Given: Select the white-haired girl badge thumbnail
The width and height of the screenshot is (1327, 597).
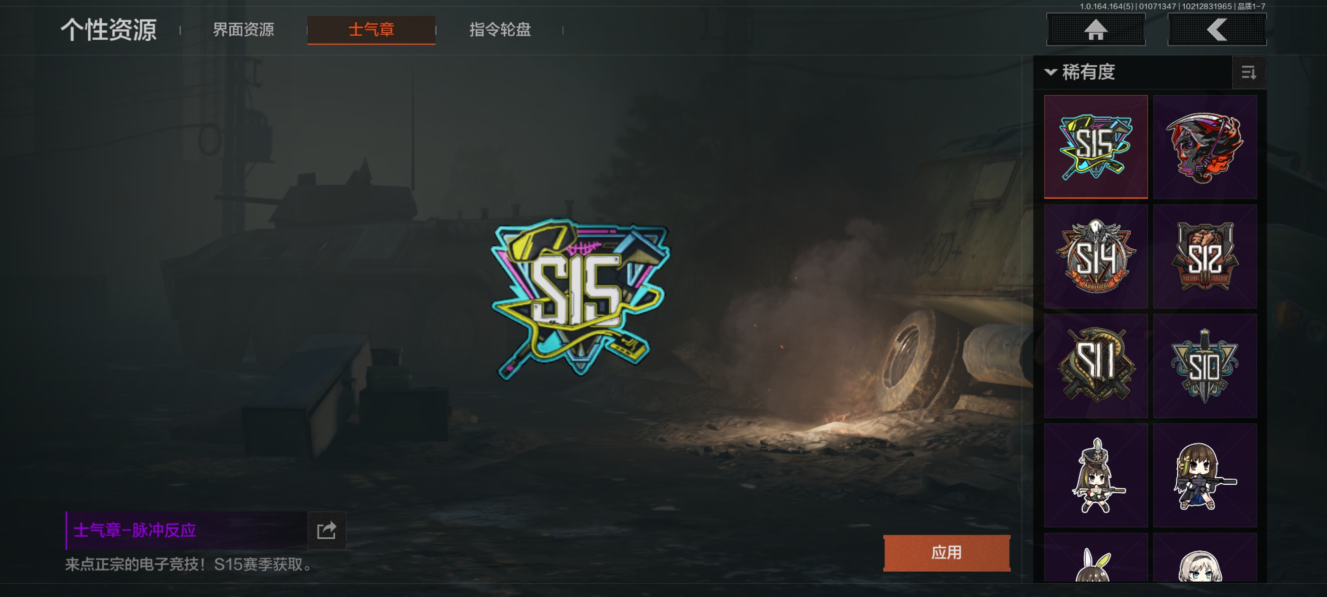Looking at the screenshot, I should pyautogui.click(x=1205, y=558).
